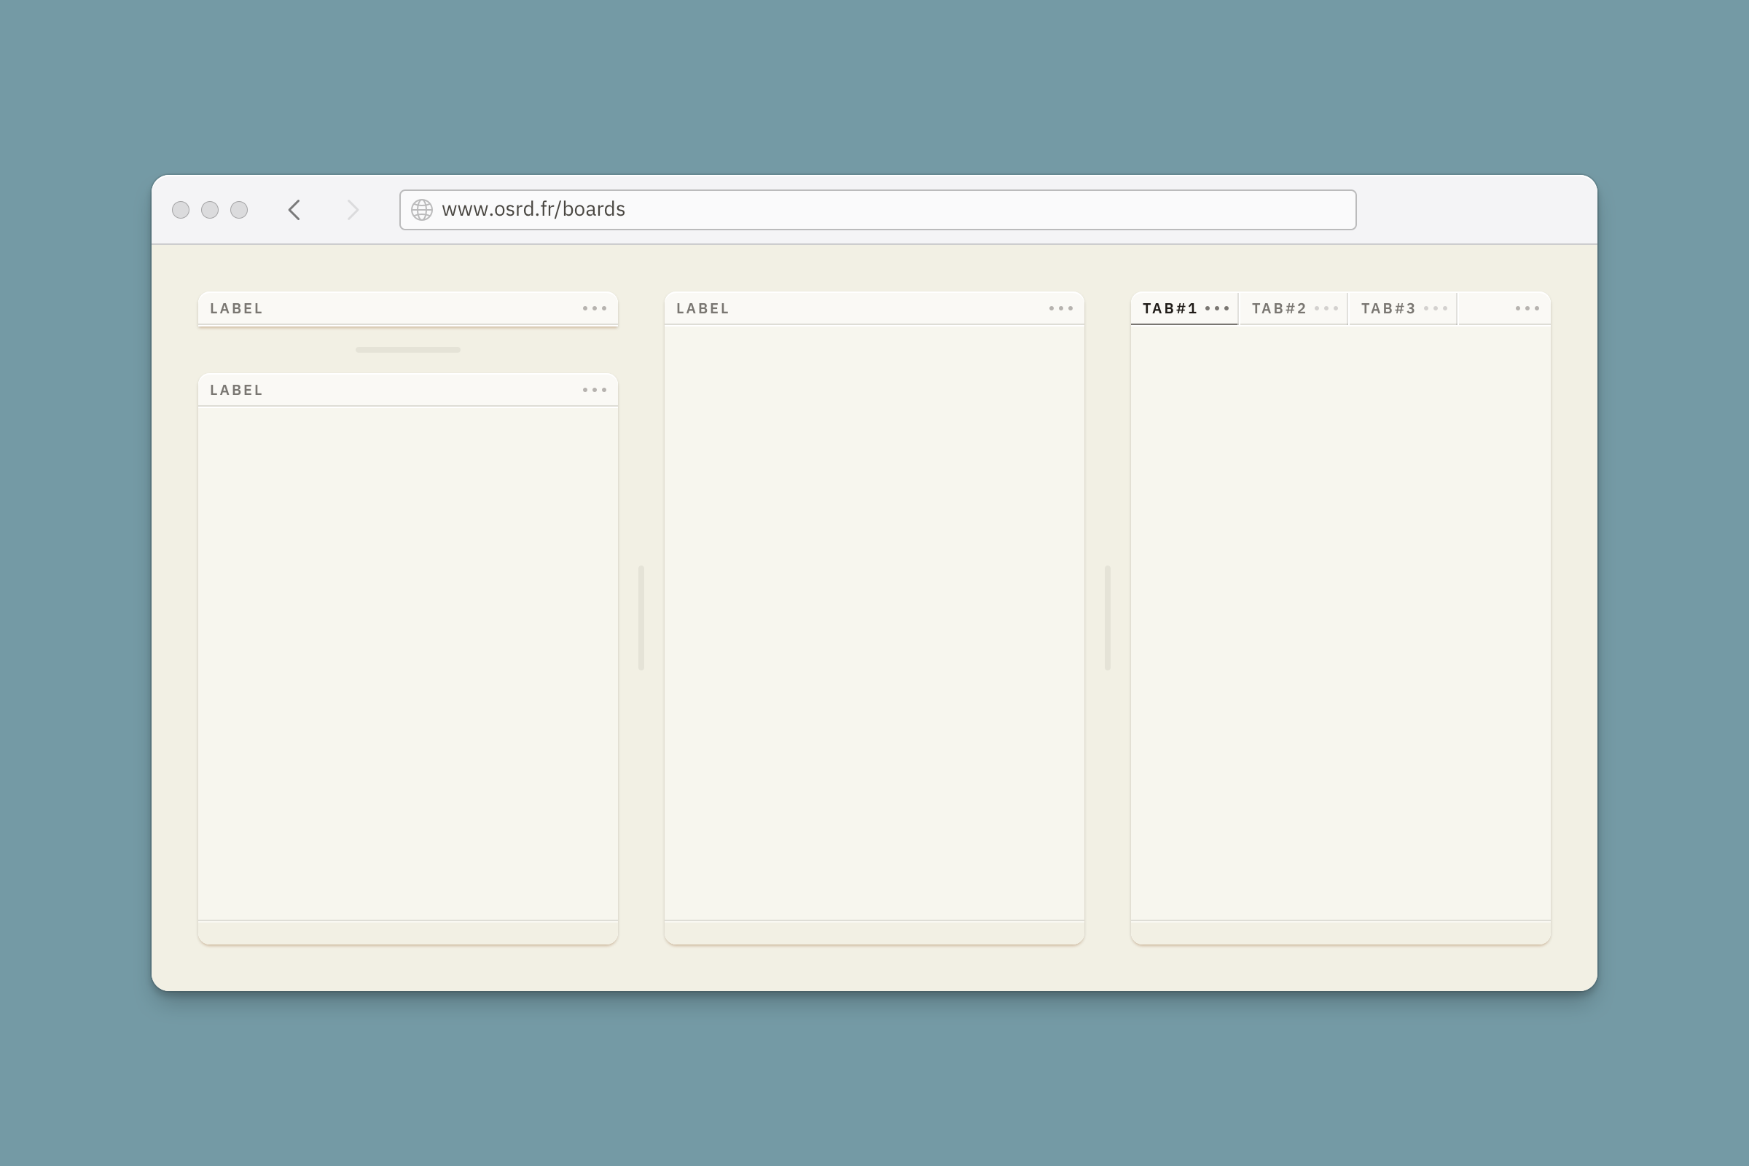
Task: Switch to the TAB#3 tab
Action: click(1388, 308)
